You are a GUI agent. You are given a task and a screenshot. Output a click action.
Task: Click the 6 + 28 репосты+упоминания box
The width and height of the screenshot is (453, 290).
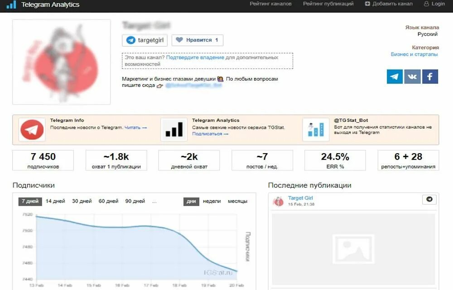408,160
